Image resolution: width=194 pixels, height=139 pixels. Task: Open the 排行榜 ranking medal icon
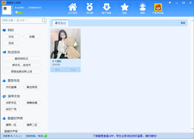point(90,7)
